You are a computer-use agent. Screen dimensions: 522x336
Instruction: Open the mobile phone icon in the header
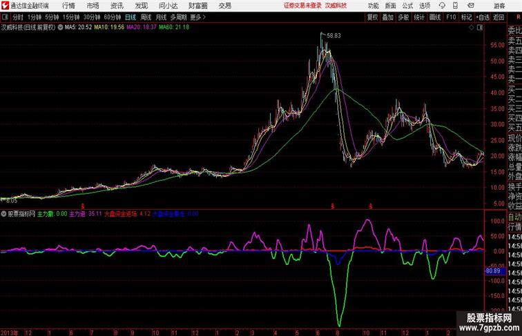456,6
